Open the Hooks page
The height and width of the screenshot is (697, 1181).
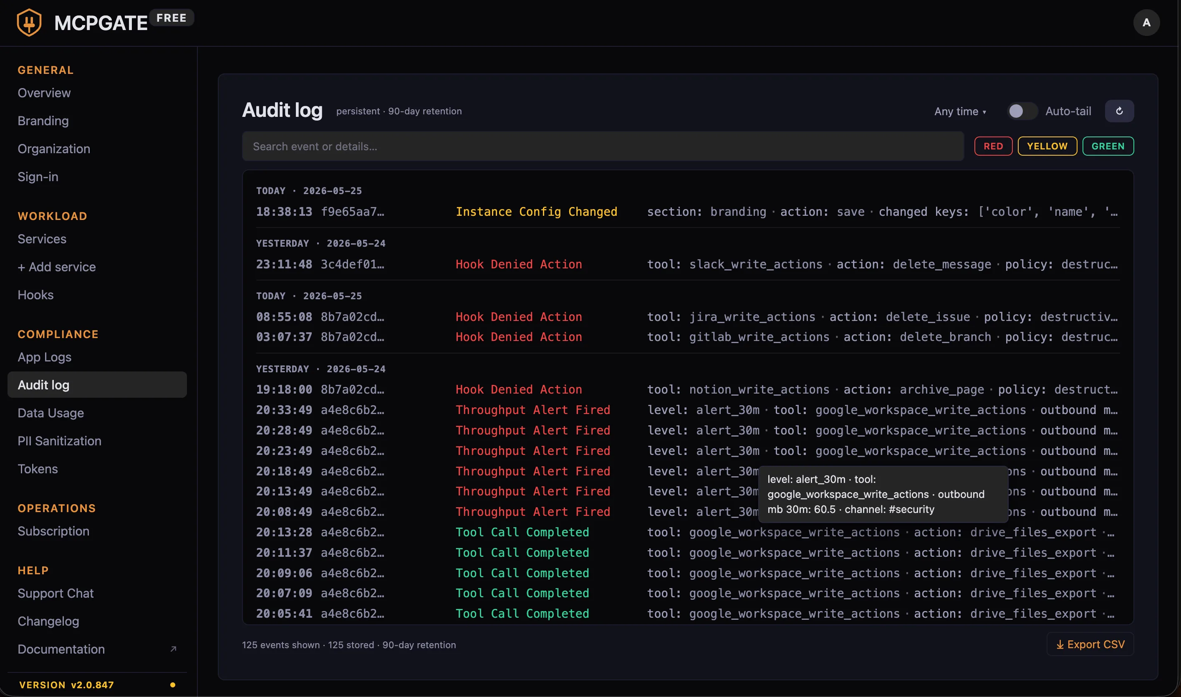(x=36, y=295)
